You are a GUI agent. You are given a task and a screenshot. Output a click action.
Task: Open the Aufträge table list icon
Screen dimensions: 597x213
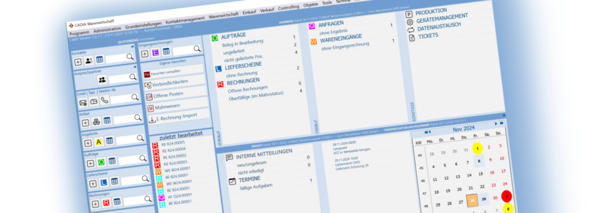(x=112, y=161)
